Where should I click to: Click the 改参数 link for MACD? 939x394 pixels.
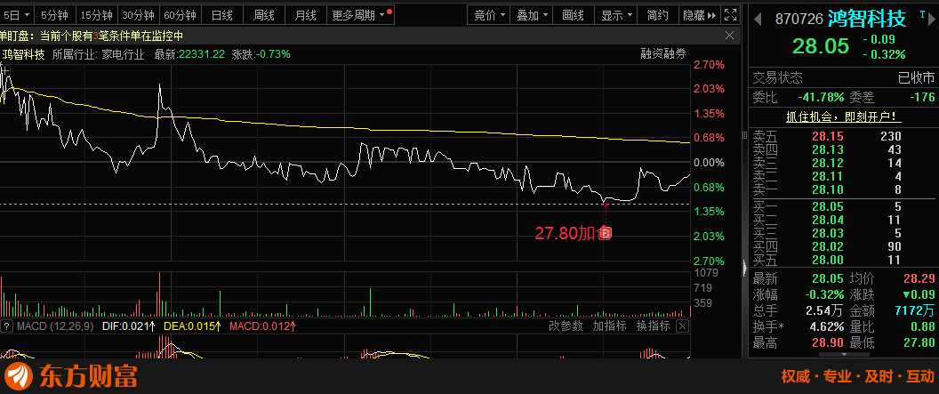tap(566, 326)
